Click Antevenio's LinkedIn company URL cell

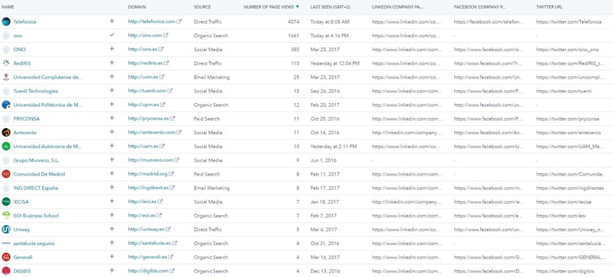pos(407,133)
